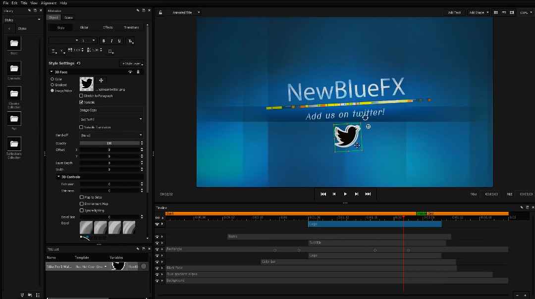Open the Hand-off dropdown
The image size is (535, 299).
tap(111, 135)
